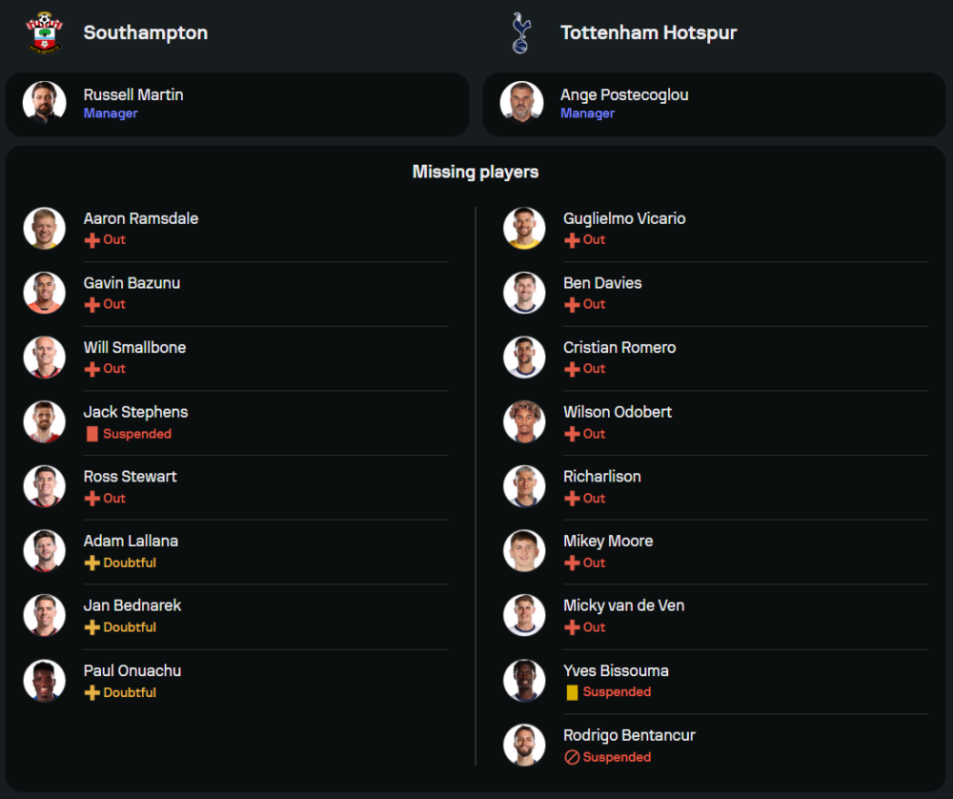Click Adam Lallana's orange doubtful cross

[x=92, y=563]
